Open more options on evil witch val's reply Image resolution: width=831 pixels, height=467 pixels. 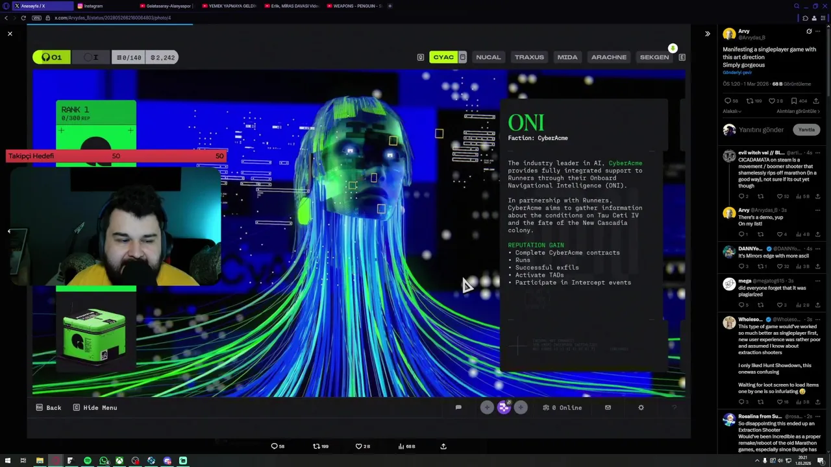pos(817,153)
